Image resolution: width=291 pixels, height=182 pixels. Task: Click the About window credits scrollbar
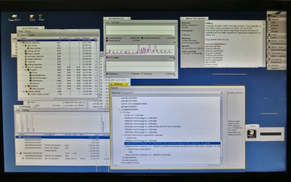[264, 44]
